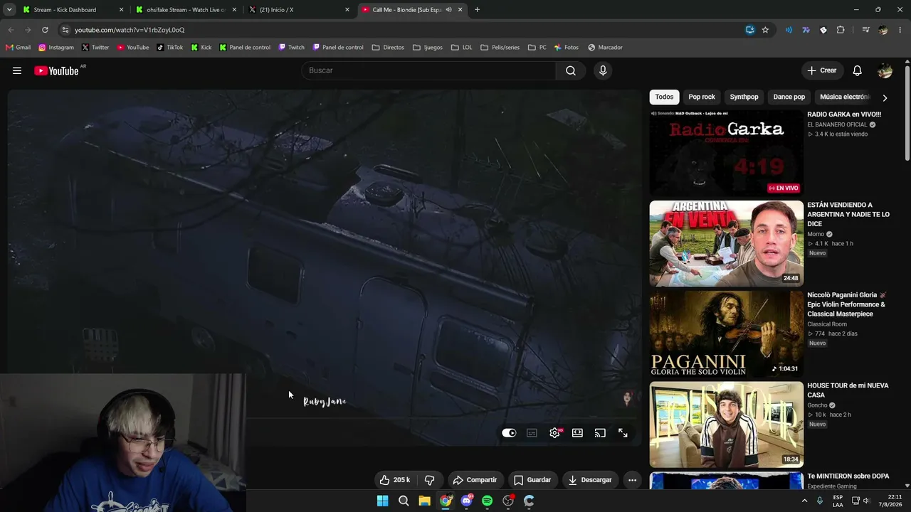911x512 pixels.
Task: Open OBS Studio from the taskbar
Action: pos(508,501)
